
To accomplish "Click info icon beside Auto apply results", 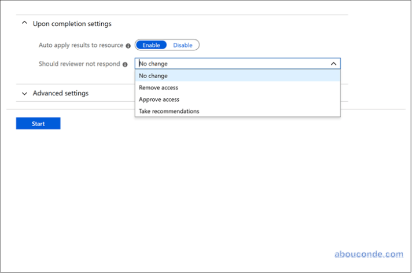I will point(128,45).
